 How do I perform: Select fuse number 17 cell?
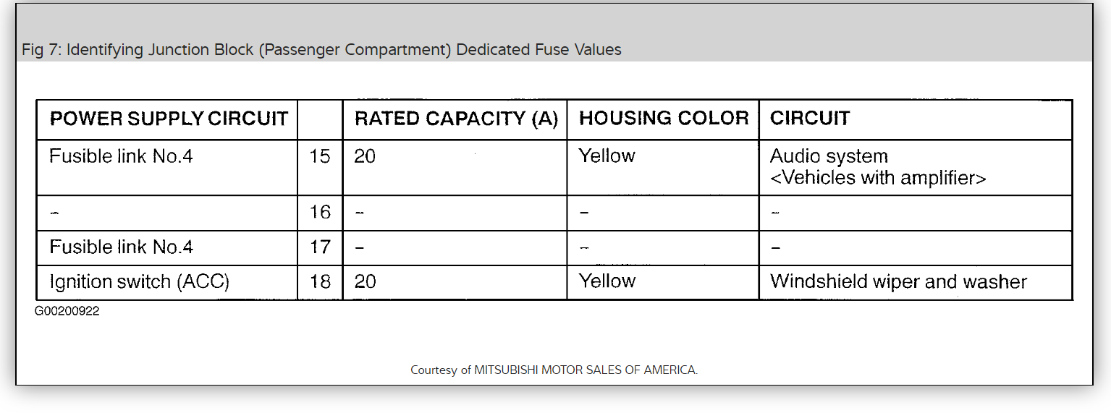[320, 247]
